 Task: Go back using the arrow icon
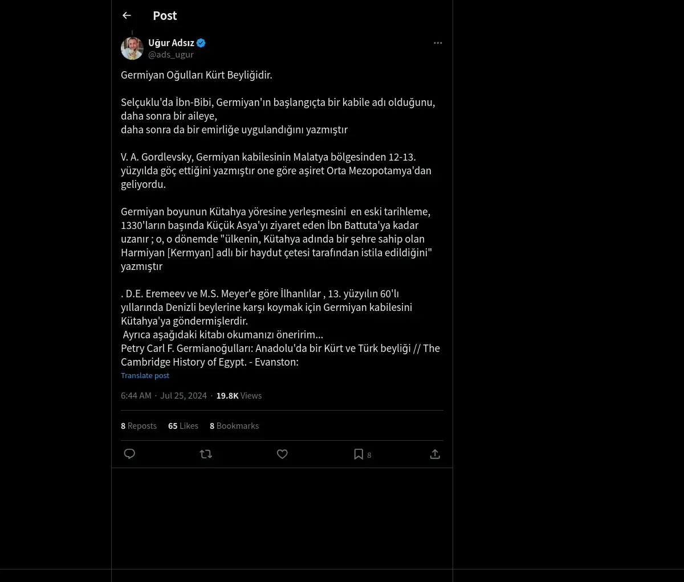click(127, 15)
